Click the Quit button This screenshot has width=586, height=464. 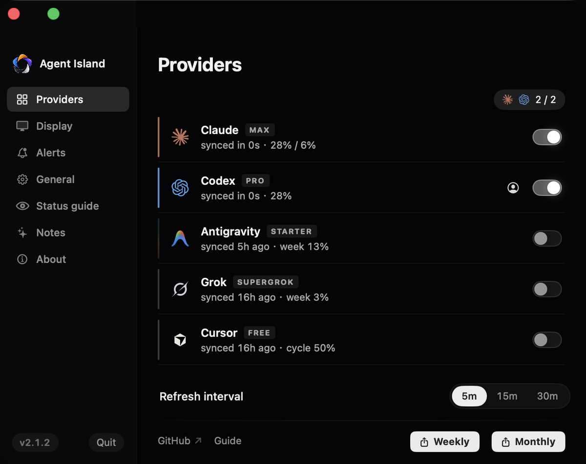click(x=106, y=443)
